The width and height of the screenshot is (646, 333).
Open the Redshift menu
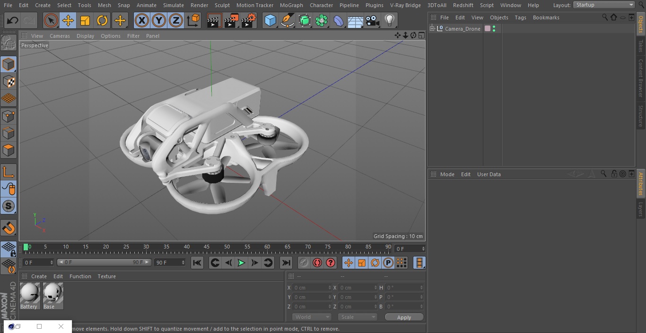463,5
